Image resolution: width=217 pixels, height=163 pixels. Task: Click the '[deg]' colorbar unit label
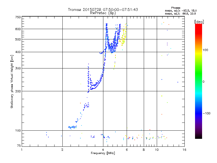pyautogui.click(x=199, y=22)
